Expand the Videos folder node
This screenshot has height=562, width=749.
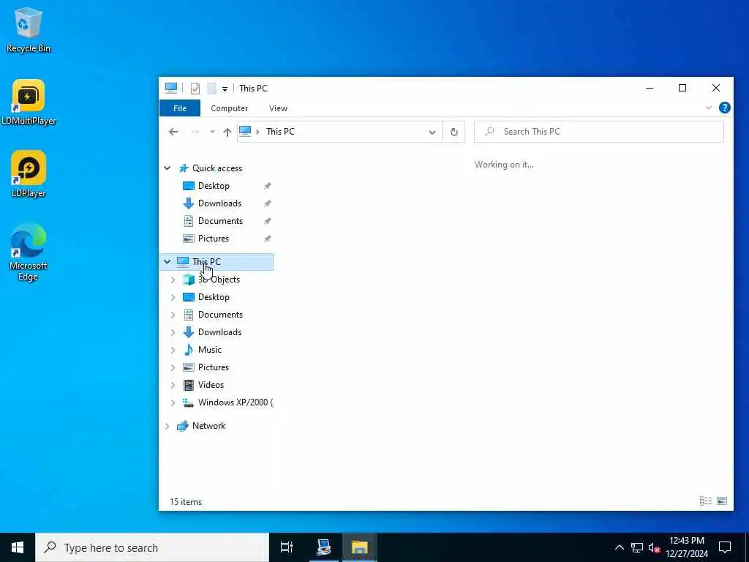[173, 385]
